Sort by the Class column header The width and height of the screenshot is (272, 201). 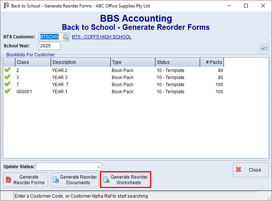(33, 62)
